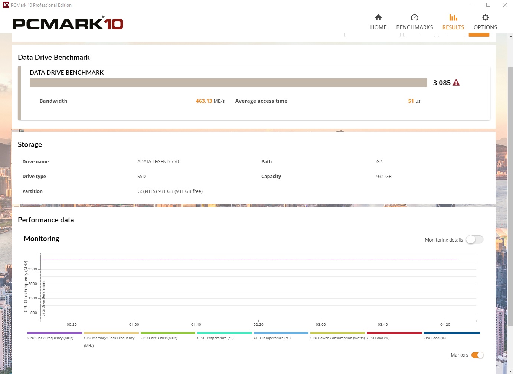The width and height of the screenshot is (513, 374).
Task: Go to the HOME tab
Action: (x=378, y=22)
